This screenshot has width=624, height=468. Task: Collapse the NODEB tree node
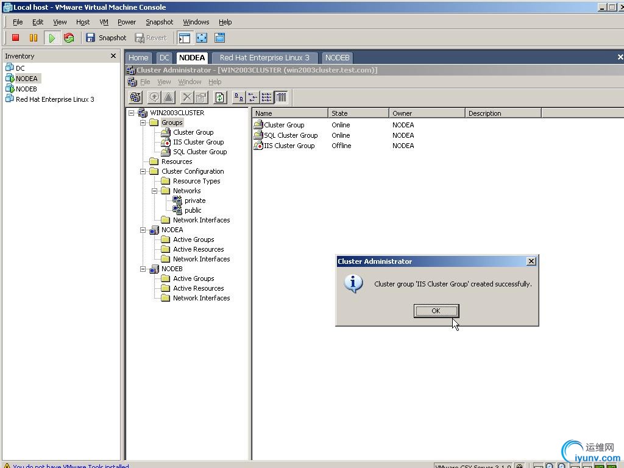coord(143,269)
